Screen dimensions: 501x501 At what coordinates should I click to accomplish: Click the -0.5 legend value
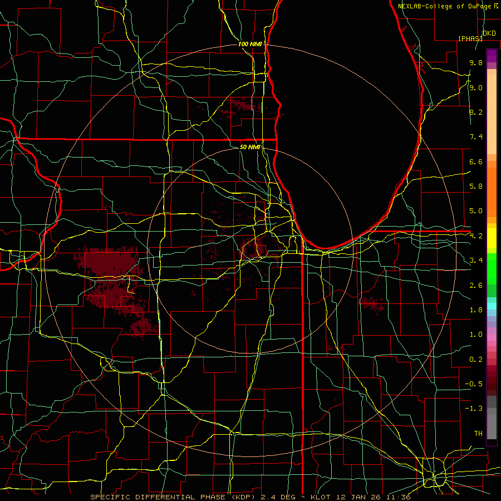click(474, 384)
